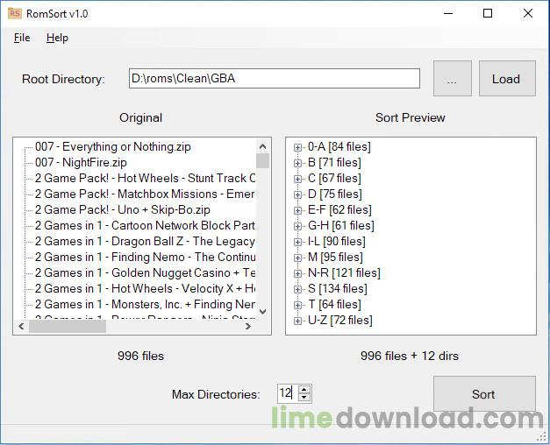Viewport: 550px width, 445px height.
Task: Expand the M [95 files] folder
Action: (x=297, y=258)
